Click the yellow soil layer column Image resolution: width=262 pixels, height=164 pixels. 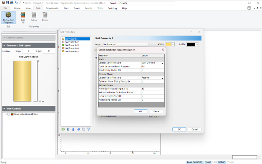coord(22,81)
